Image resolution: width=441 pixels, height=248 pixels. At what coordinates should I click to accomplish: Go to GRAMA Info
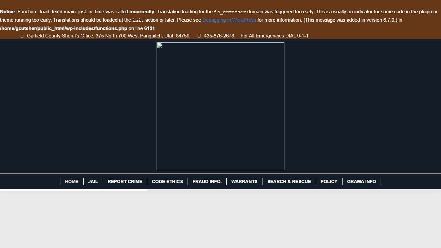pos(361,181)
